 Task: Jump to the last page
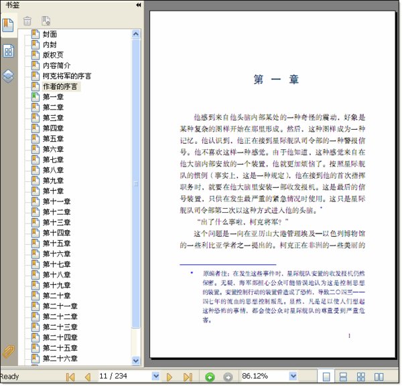[x=188, y=377]
